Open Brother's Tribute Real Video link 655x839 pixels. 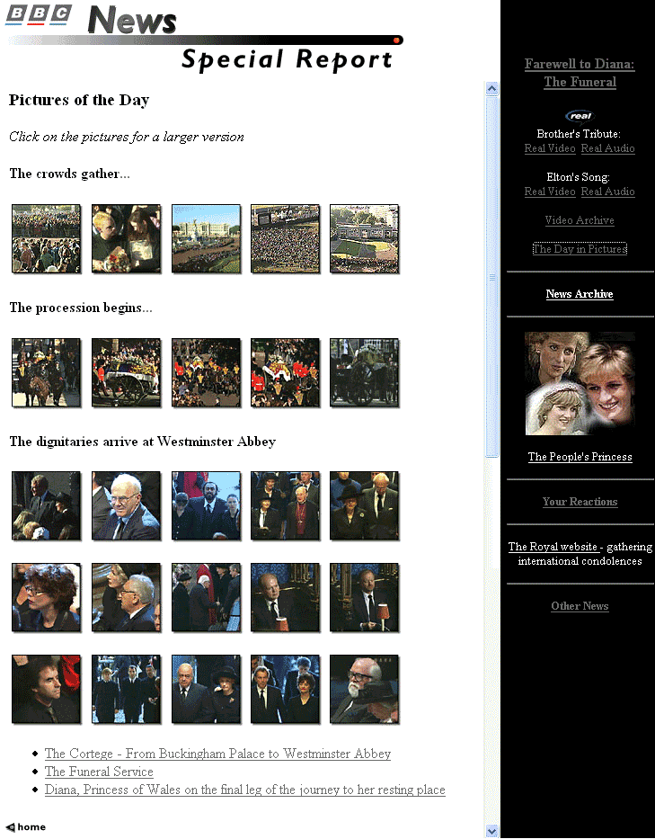(x=550, y=148)
